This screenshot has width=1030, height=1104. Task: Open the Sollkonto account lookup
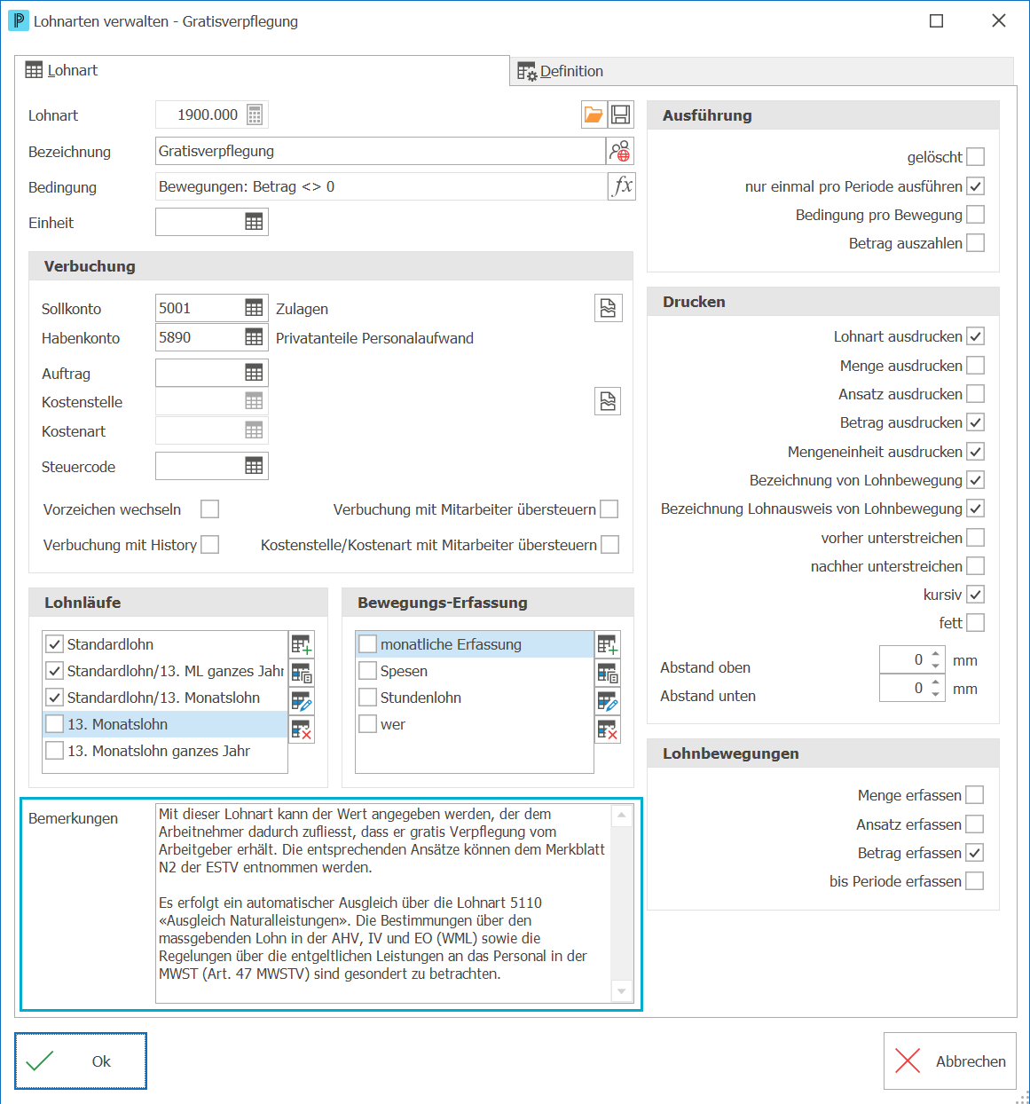[254, 308]
